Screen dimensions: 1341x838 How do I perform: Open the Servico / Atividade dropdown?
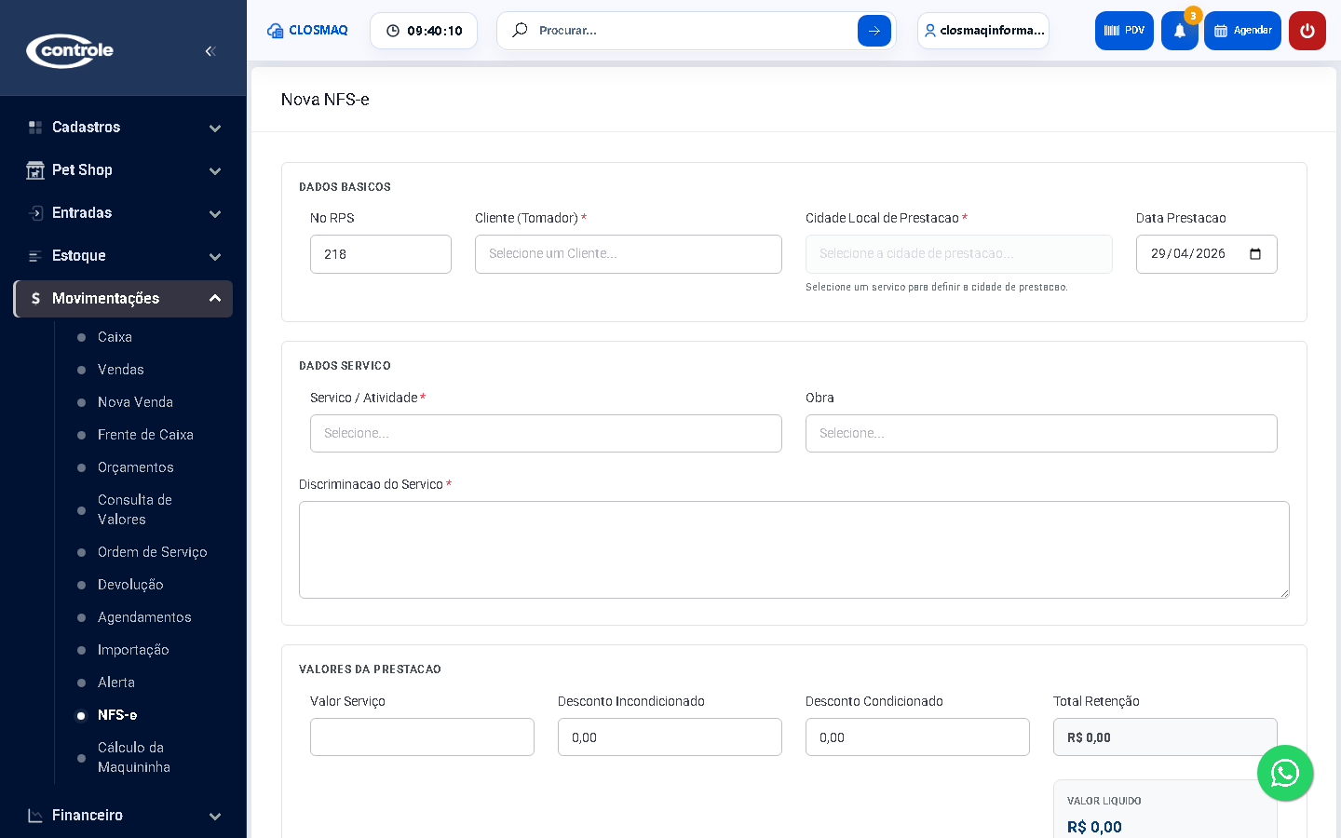point(546,434)
